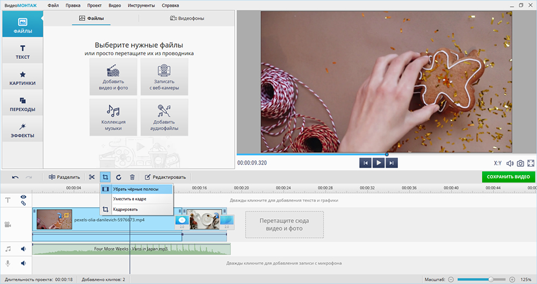The width and height of the screenshot is (537, 284).
Task: Click Перетащите сюда видео и фото placeholder
Action: [x=284, y=225]
